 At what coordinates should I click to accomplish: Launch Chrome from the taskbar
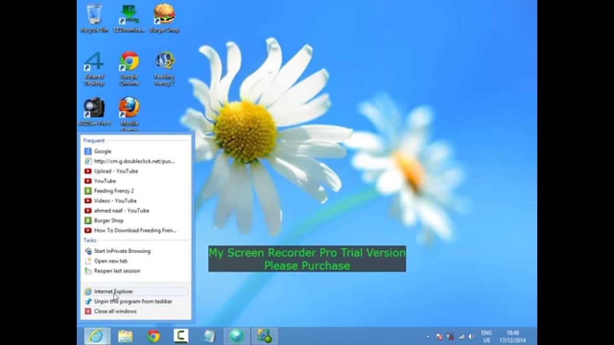click(153, 336)
